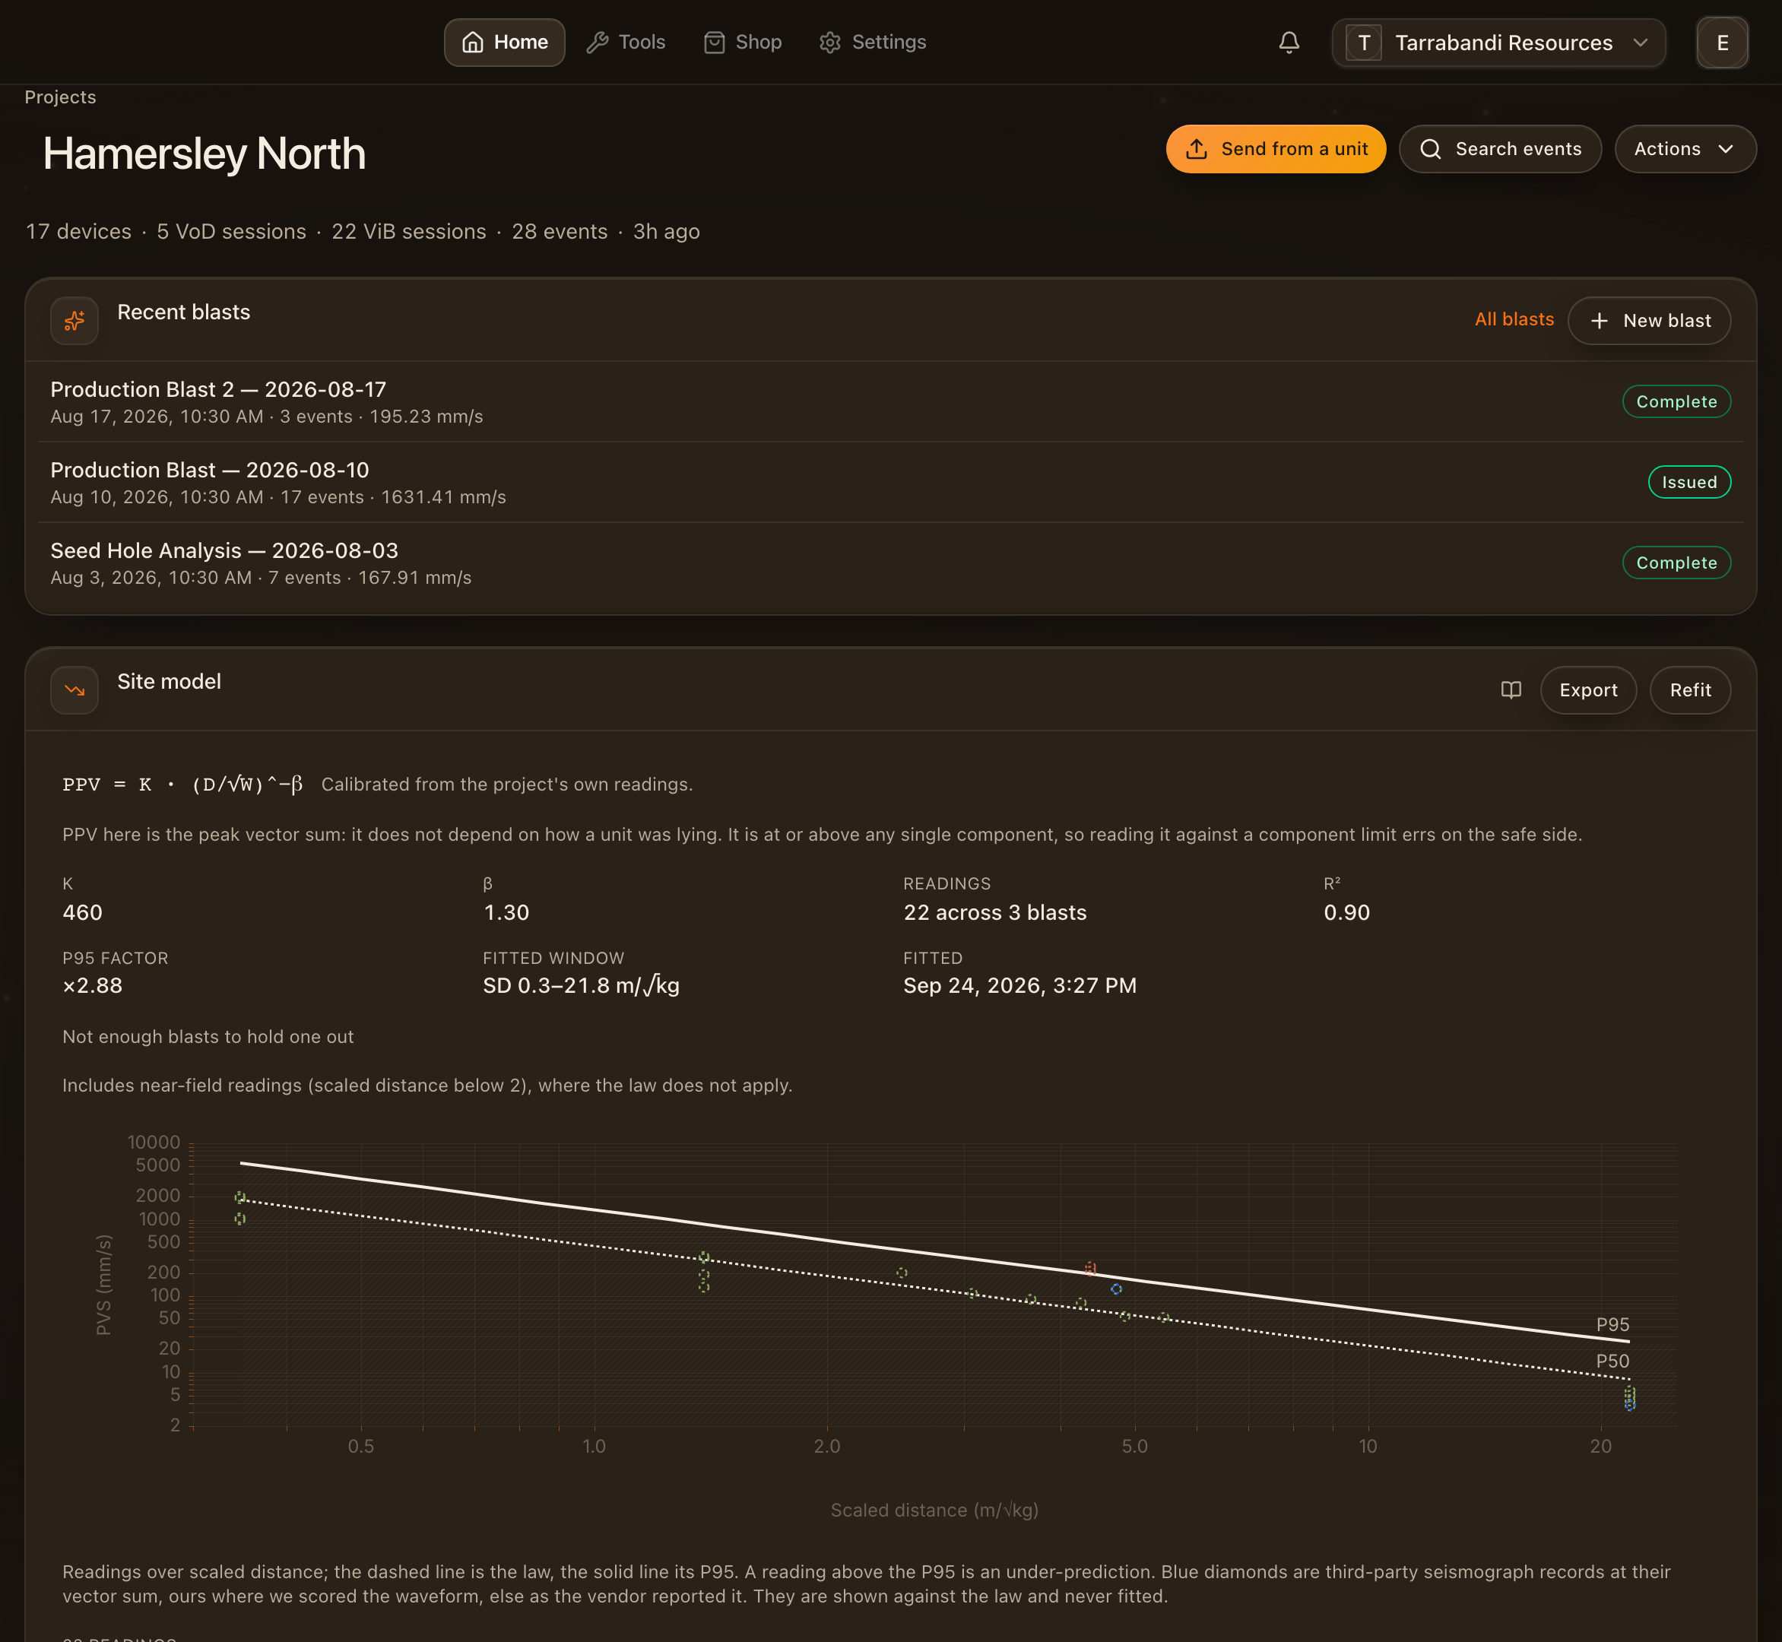The height and width of the screenshot is (1642, 1782).
Task: Open Production Blast — 2026-08-10 row
Action: tap(890, 482)
